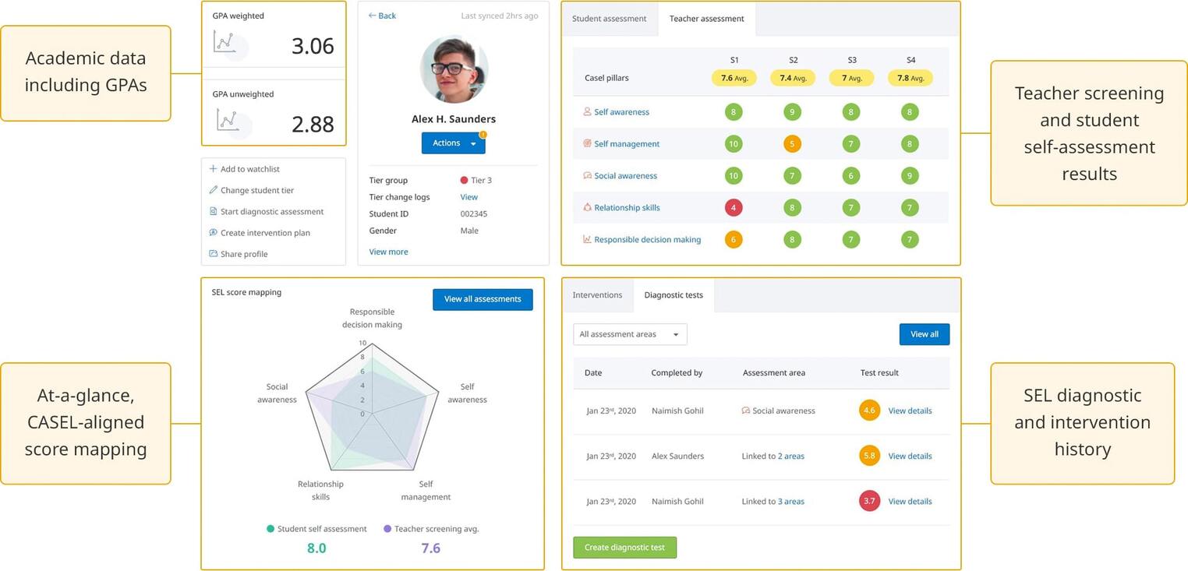Click the GPA weighted chart icon
1188x571 pixels.
click(x=225, y=42)
